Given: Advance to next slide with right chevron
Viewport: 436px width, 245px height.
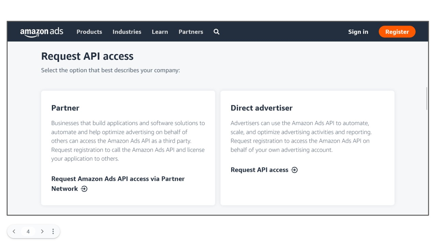Looking at the screenshot, I should click(42, 231).
